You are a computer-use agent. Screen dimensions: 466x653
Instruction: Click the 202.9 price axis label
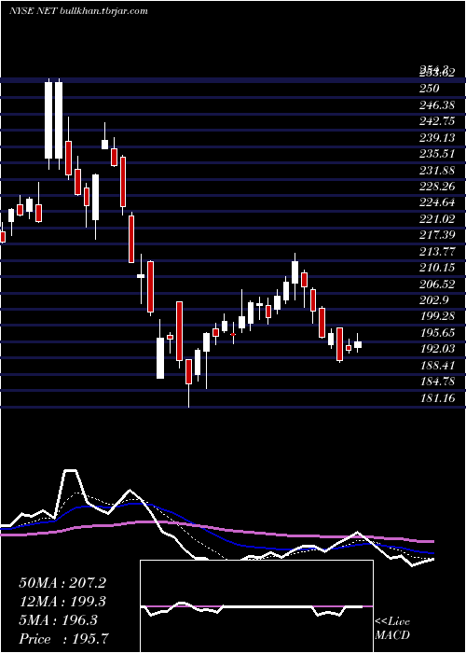coord(433,300)
